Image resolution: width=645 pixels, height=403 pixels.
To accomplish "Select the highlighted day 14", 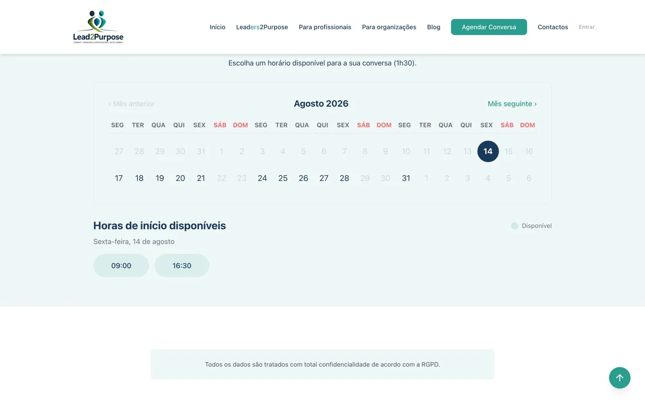I will click(488, 151).
